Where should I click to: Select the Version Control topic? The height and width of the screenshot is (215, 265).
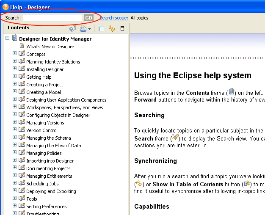pos(42,130)
